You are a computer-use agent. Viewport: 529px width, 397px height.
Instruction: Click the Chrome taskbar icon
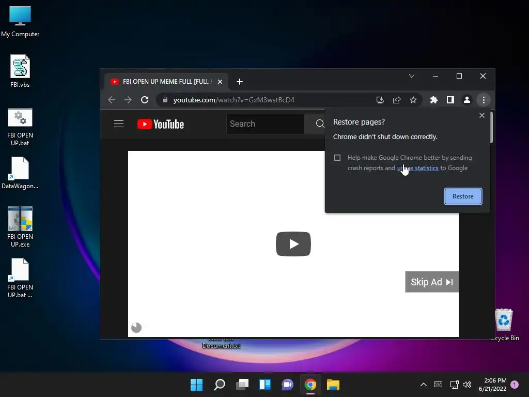click(x=310, y=385)
